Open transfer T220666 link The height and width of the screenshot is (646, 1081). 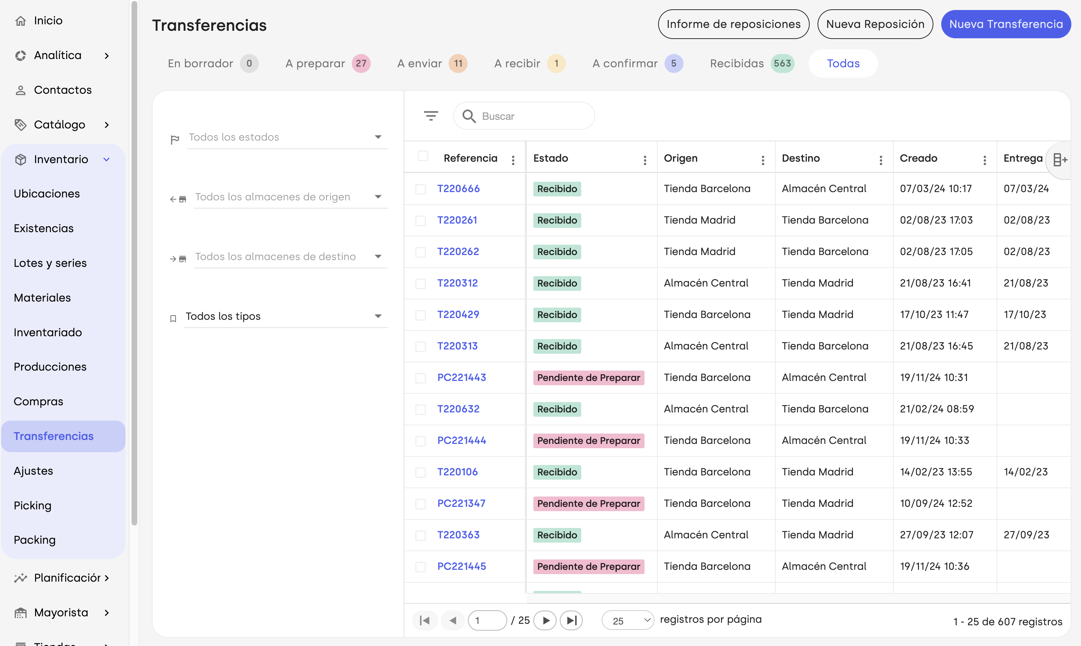pos(458,189)
